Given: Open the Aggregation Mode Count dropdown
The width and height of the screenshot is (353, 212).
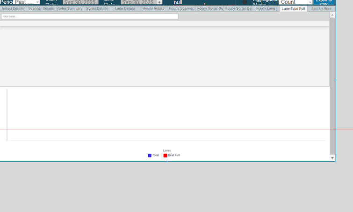Looking at the screenshot, I should [295, 2].
